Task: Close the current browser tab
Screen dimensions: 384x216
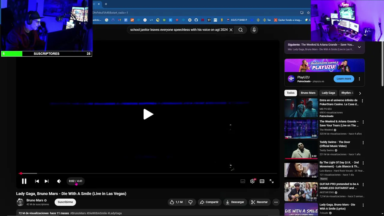Action: 99,4
